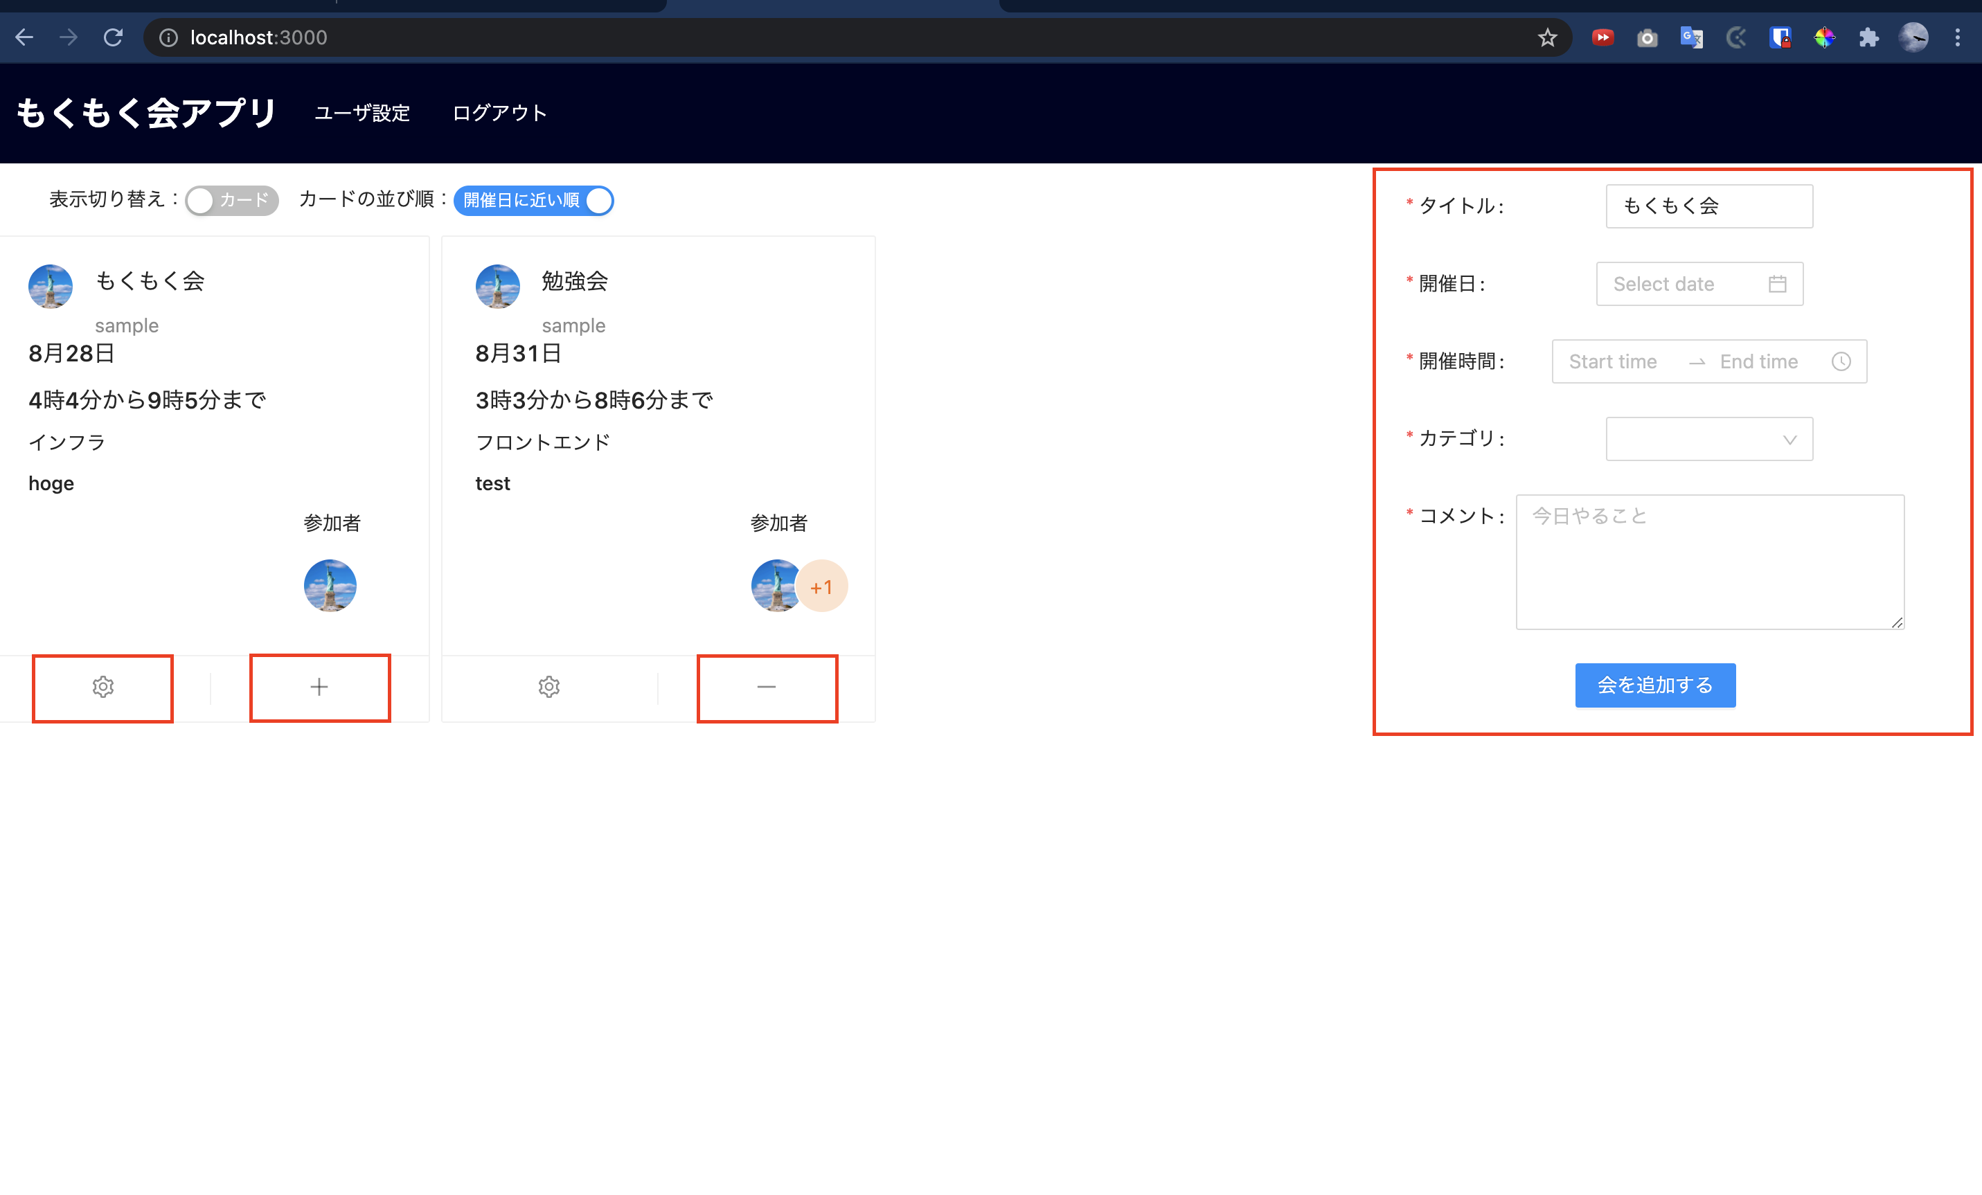Viewport: 1982px width, 1195px height.
Task: Open the カテゴリ dropdown
Action: [x=1709, y=439]
